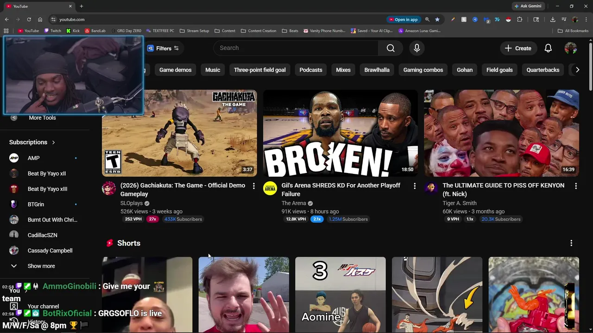Expand subscriptions with Show more
The width and height of the screenshot is (593, 333).
[x=41, y=266]
